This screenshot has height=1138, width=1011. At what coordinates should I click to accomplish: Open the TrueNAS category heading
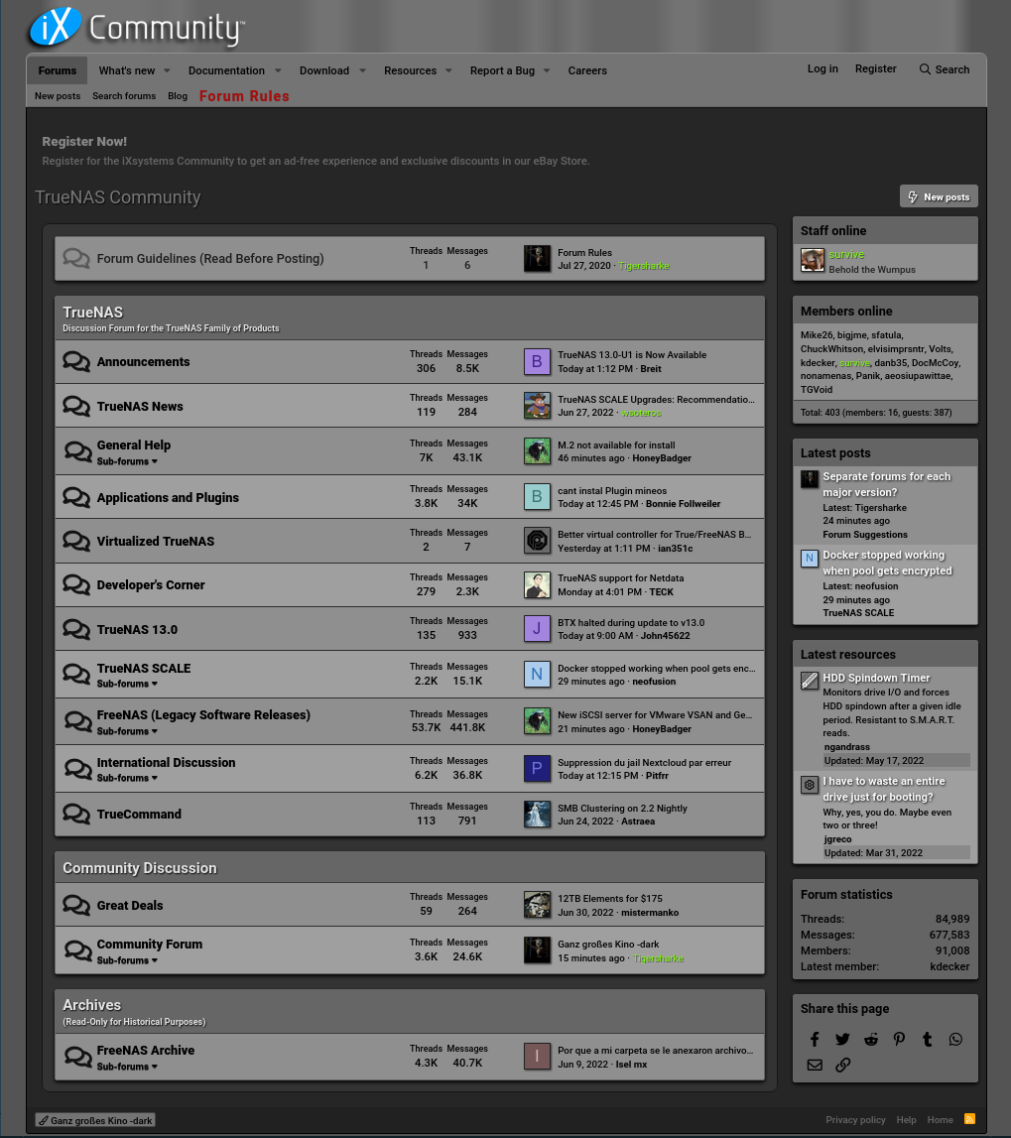92,313
